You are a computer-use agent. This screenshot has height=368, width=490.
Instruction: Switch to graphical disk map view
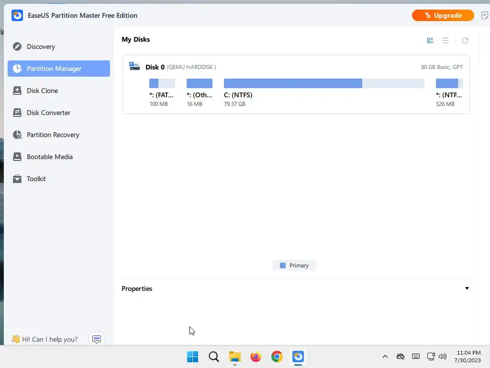pyautogui.click(x=430, y=40)
